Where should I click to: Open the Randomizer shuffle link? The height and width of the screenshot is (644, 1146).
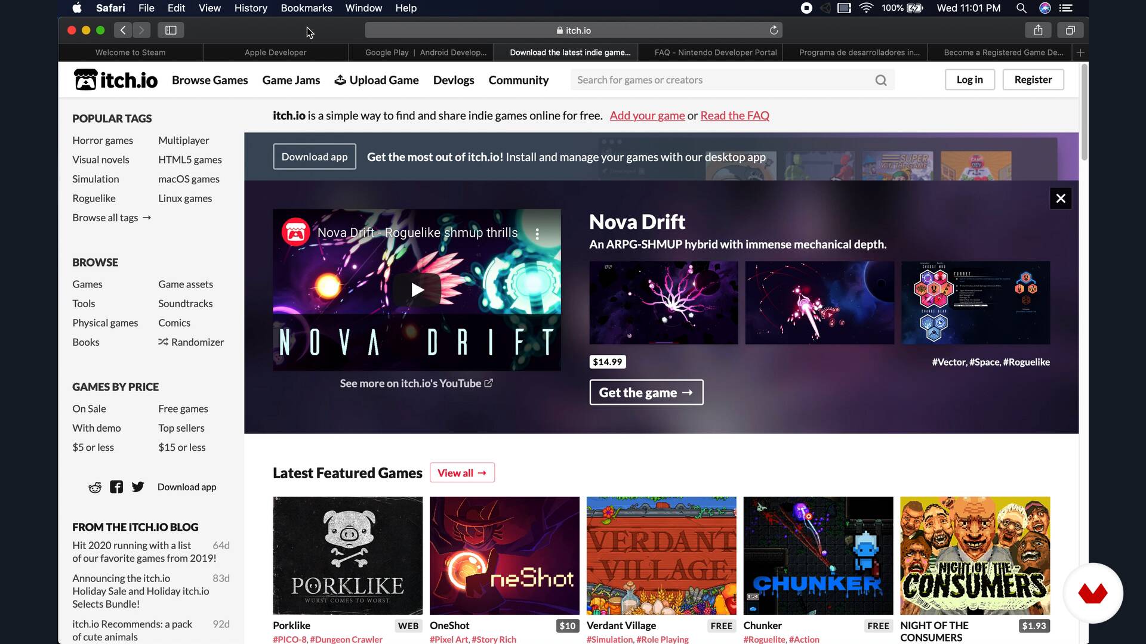pyautogui.click(x=191, y=342)
